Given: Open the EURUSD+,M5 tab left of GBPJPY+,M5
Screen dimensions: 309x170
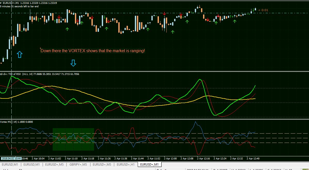Looking at the screenshot, I should click(55, 165).
